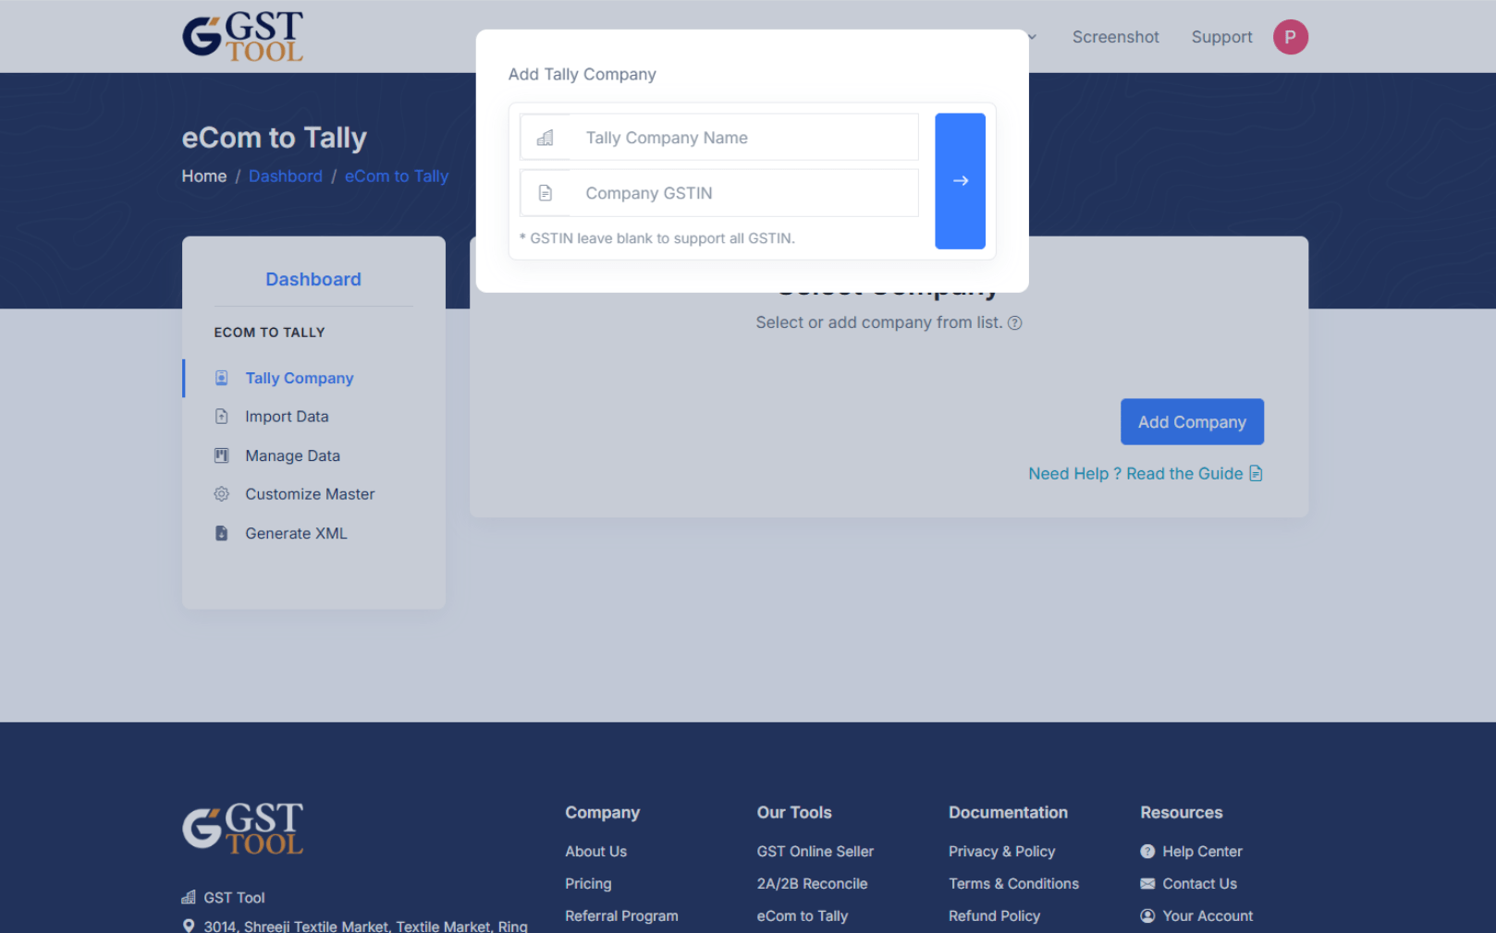Click the Contact Us envelope icon

pyautogui.click(x=1147, y=884)
